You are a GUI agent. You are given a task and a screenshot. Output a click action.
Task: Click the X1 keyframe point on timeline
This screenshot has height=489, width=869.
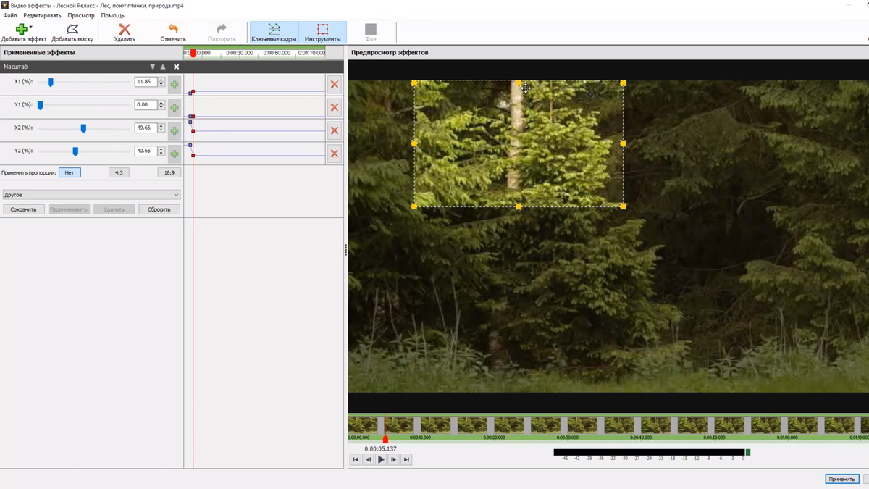click(193, 91)
